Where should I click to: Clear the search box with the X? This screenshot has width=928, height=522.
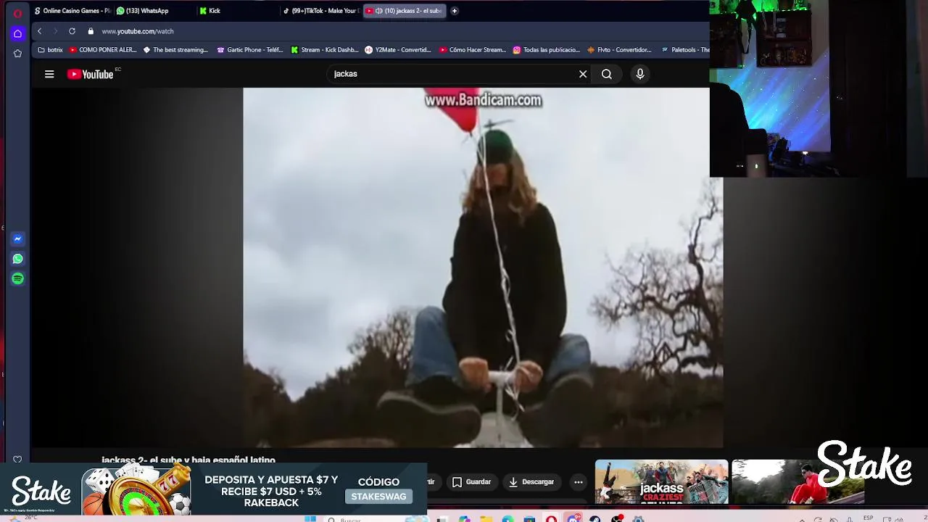point(583,74)
